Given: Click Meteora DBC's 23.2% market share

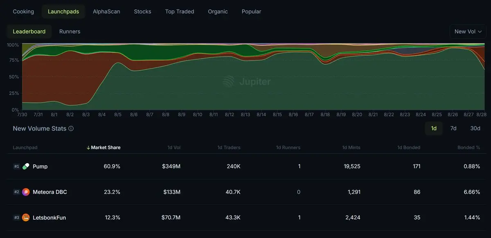Looking at the screenshot, I should (113, 192).
